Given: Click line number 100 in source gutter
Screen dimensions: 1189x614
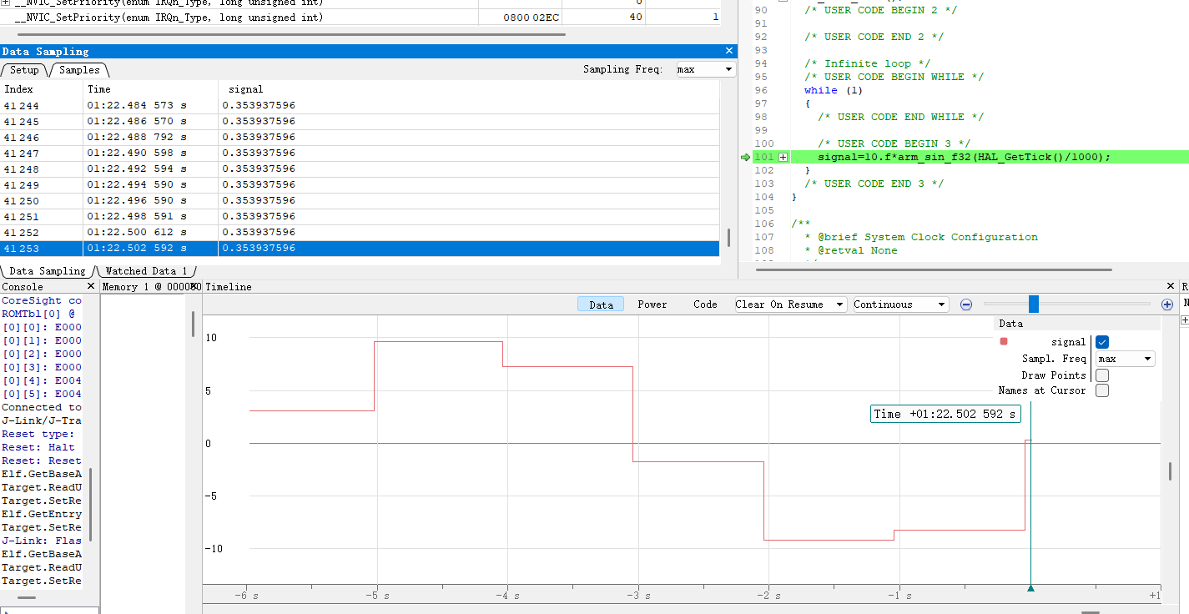Looking at the screenshot, I should tap(763, 143).
